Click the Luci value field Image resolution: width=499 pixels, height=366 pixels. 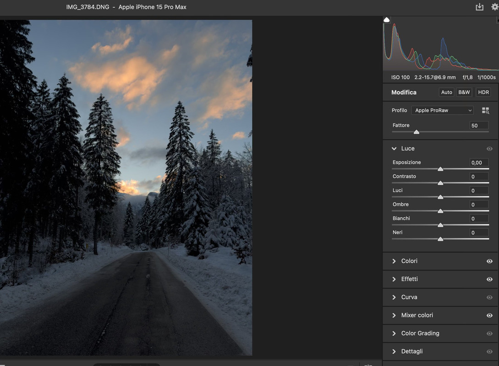479,190
